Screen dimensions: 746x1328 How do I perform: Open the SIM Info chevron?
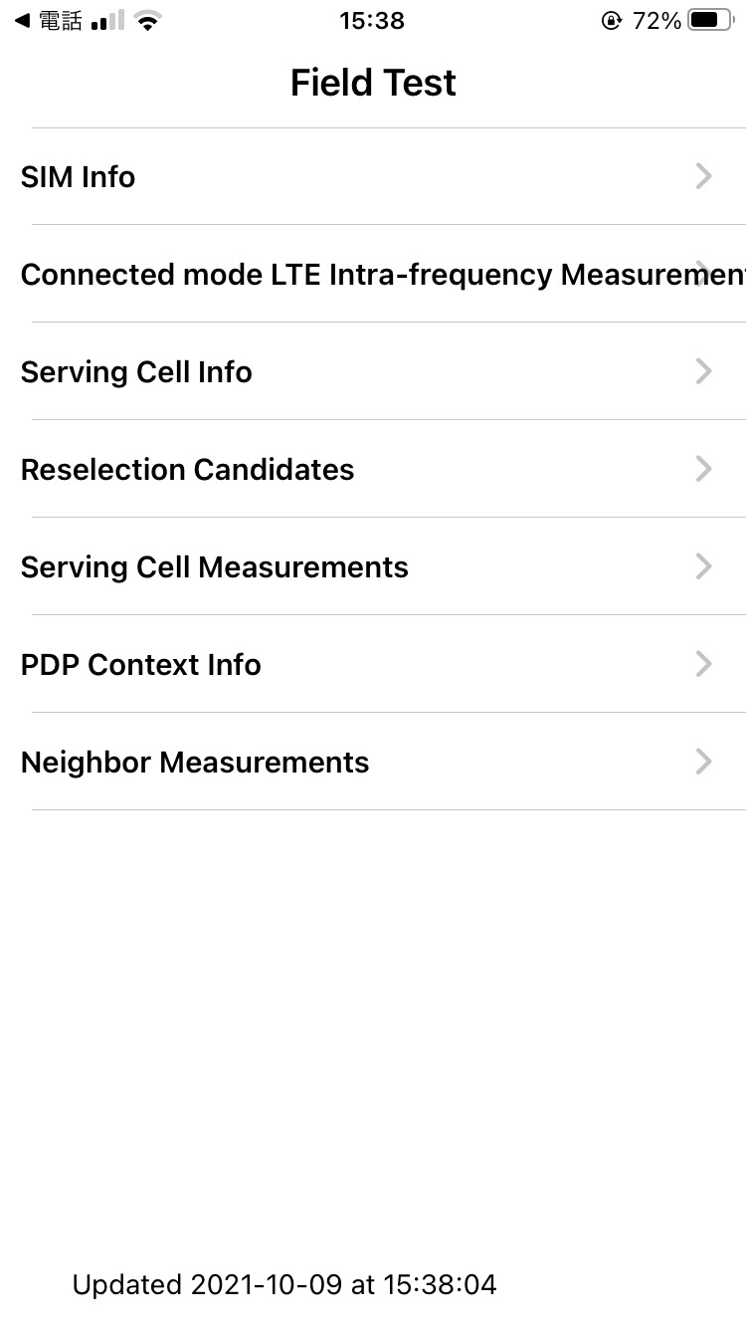(x=703, y=177)
